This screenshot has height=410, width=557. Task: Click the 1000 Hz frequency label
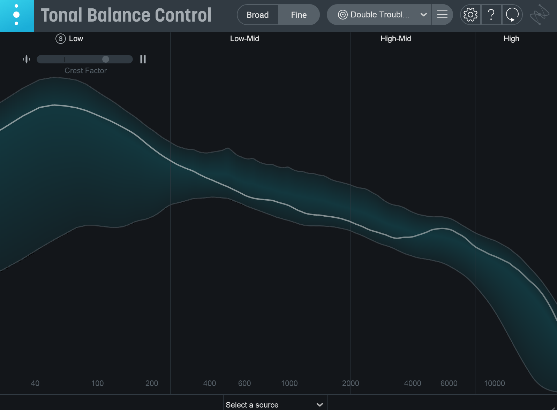tap(289, 384)
